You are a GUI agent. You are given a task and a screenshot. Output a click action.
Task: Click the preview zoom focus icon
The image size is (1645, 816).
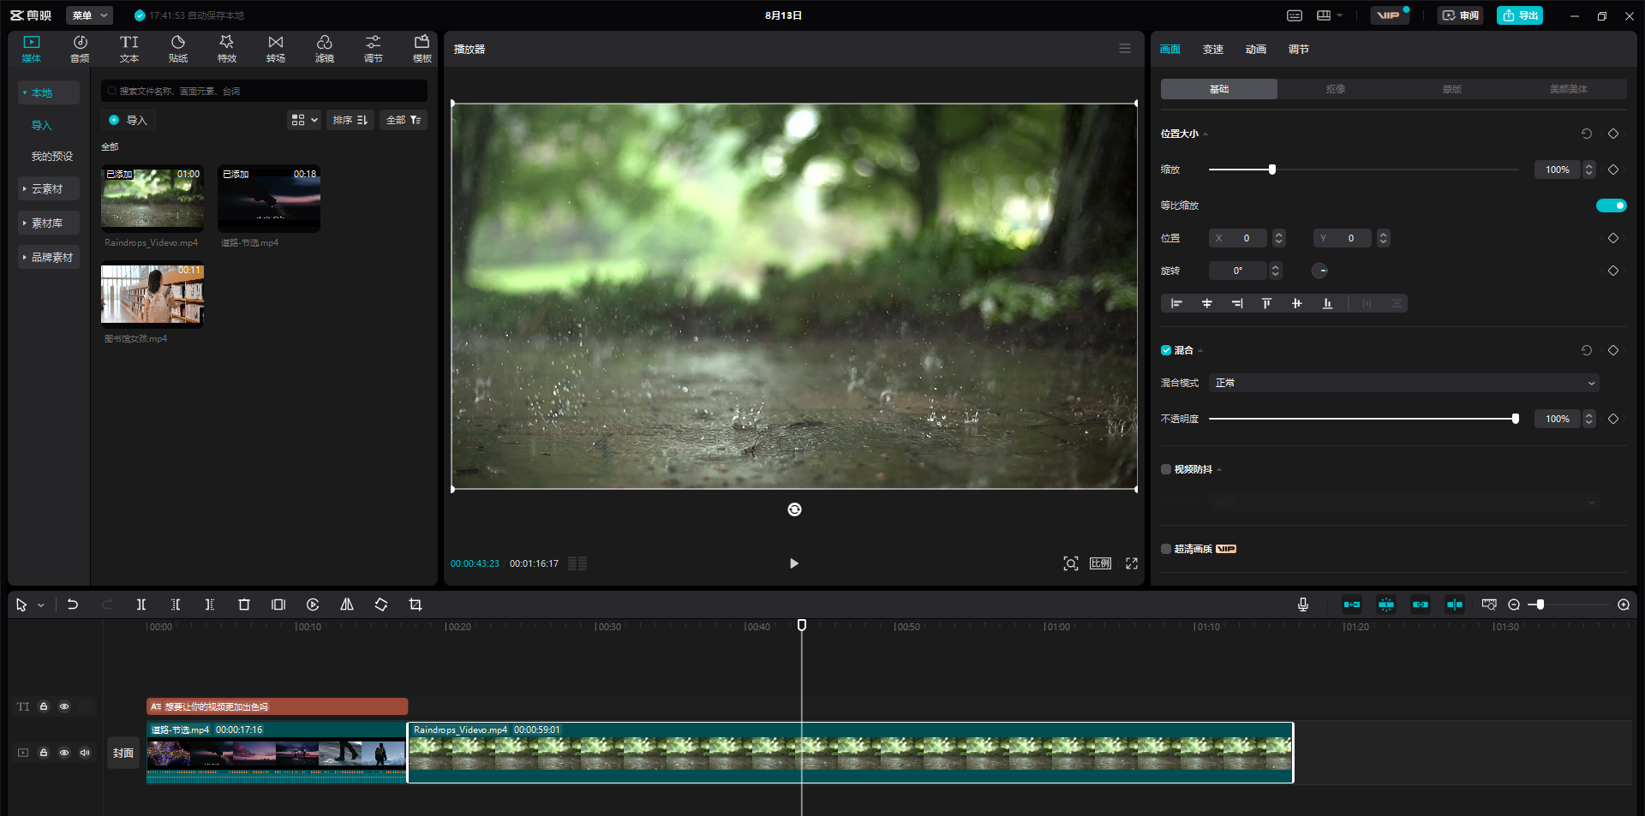(x=1071, y=563)
